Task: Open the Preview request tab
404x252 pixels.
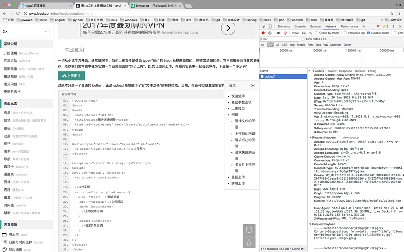Action: (331, 71)
